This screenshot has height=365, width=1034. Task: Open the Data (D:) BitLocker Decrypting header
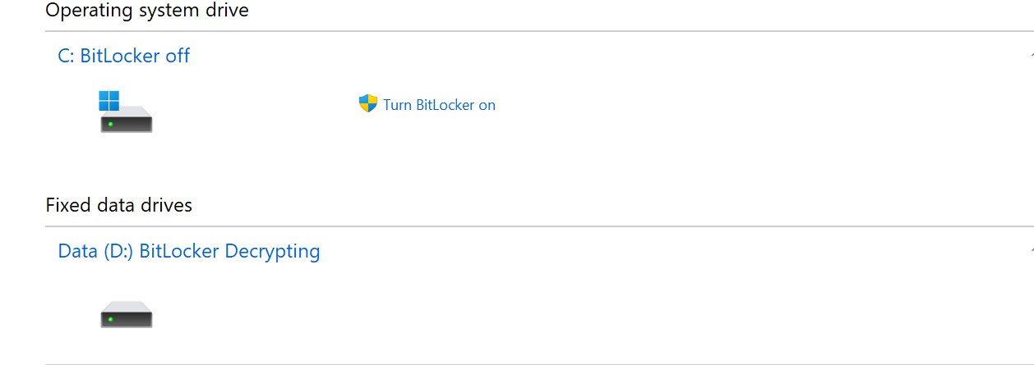tap(189, 251)
